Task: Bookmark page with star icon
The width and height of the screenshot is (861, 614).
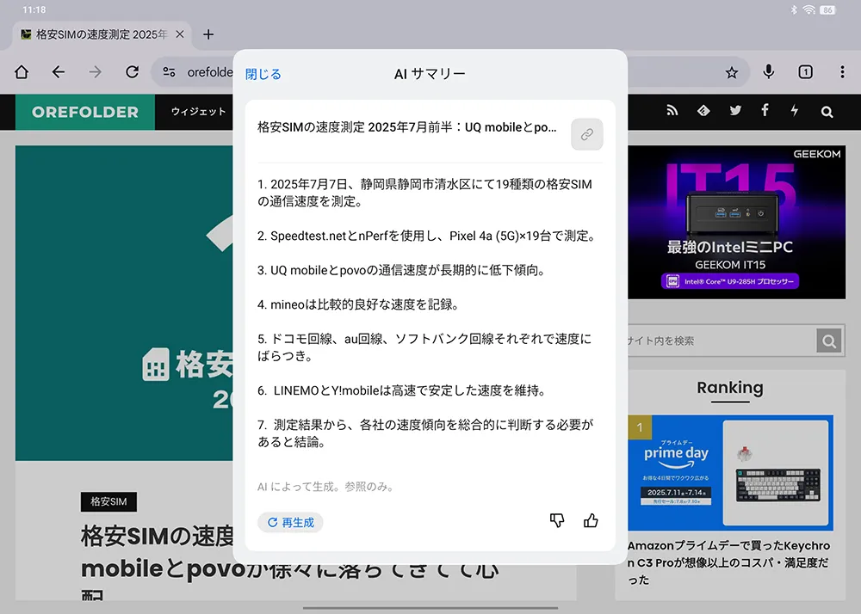Action: 731,72
